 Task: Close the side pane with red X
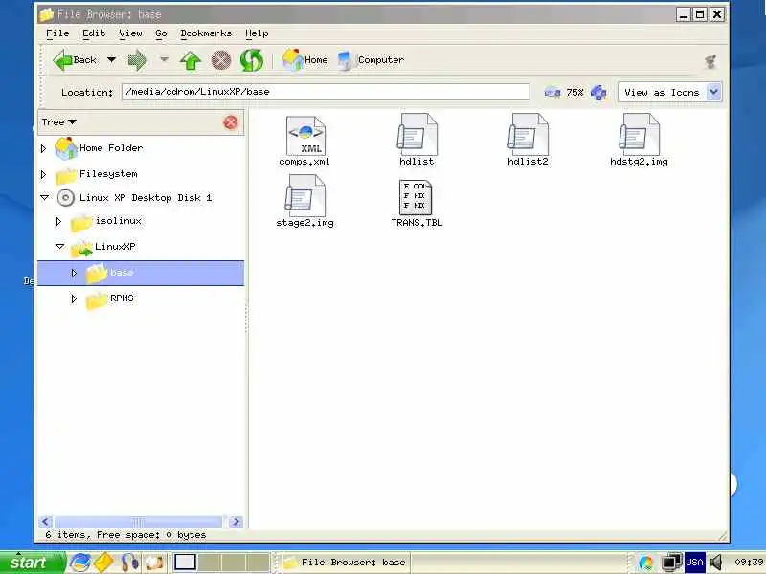coord(231,122)
